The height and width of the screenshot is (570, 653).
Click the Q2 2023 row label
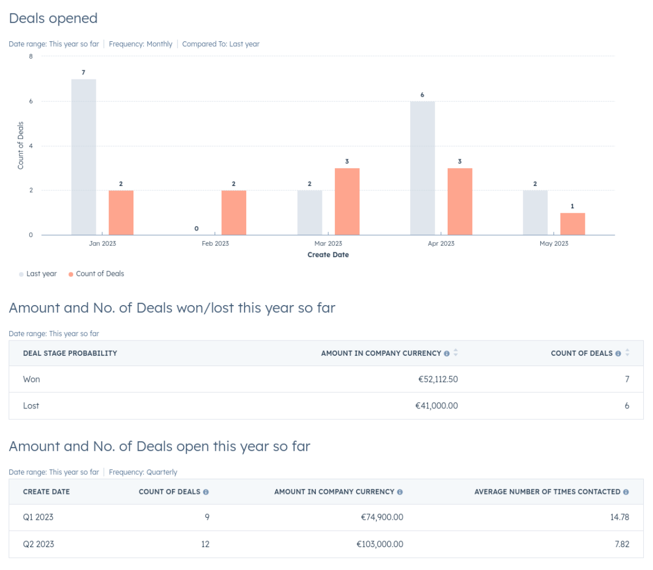point(38,544)
